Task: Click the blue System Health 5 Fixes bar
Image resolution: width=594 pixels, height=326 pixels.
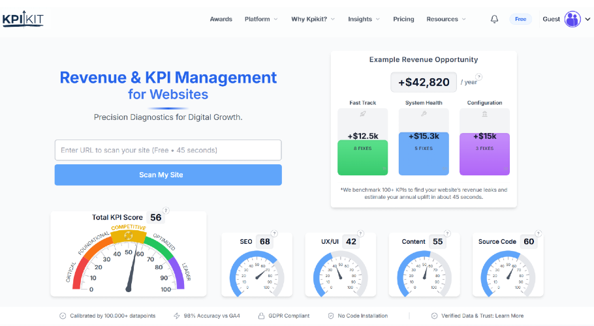Action: [x=424, y=153]
